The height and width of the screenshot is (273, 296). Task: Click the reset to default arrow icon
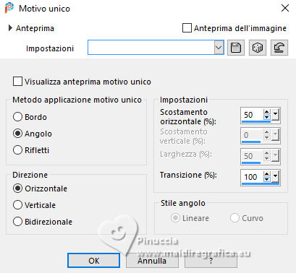coord(279,48)
